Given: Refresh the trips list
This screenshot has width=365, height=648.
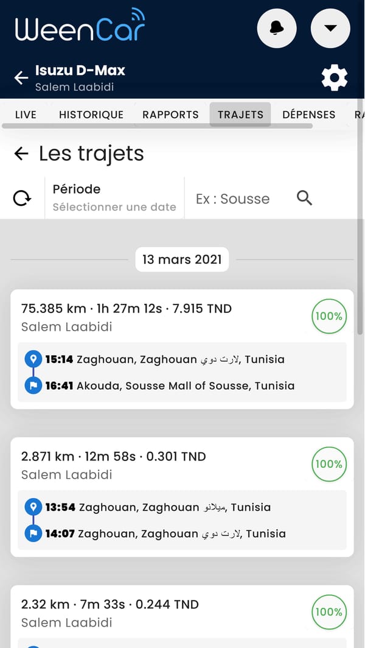Looking at the screenshot, I should pos(23,198).
